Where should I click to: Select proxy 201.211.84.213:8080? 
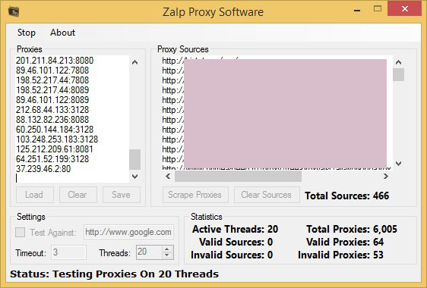[55, 61]
